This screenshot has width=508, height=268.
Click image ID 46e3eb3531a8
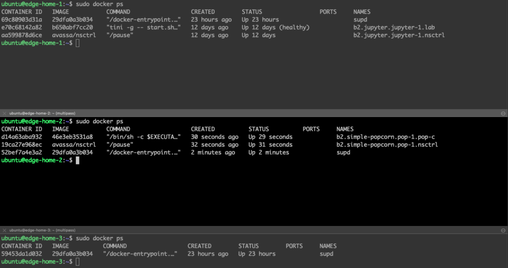pyautogui.click(x=72, y=137)
